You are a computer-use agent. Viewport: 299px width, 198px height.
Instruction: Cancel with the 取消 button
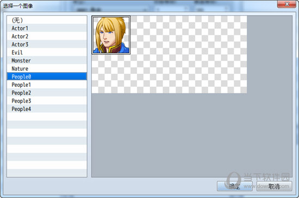(x=274, y=186)
